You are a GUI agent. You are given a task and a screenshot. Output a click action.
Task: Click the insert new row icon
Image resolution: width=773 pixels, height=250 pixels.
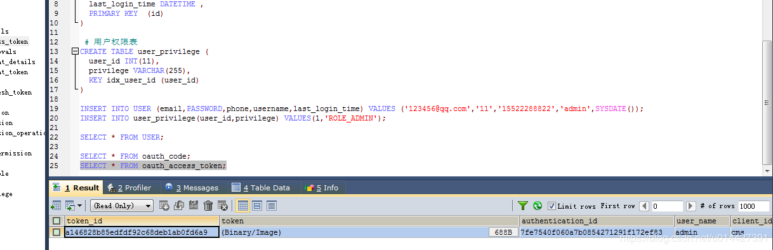(x=164, y=206)
